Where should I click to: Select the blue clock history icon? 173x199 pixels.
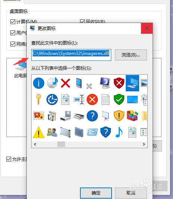(52, 99)
